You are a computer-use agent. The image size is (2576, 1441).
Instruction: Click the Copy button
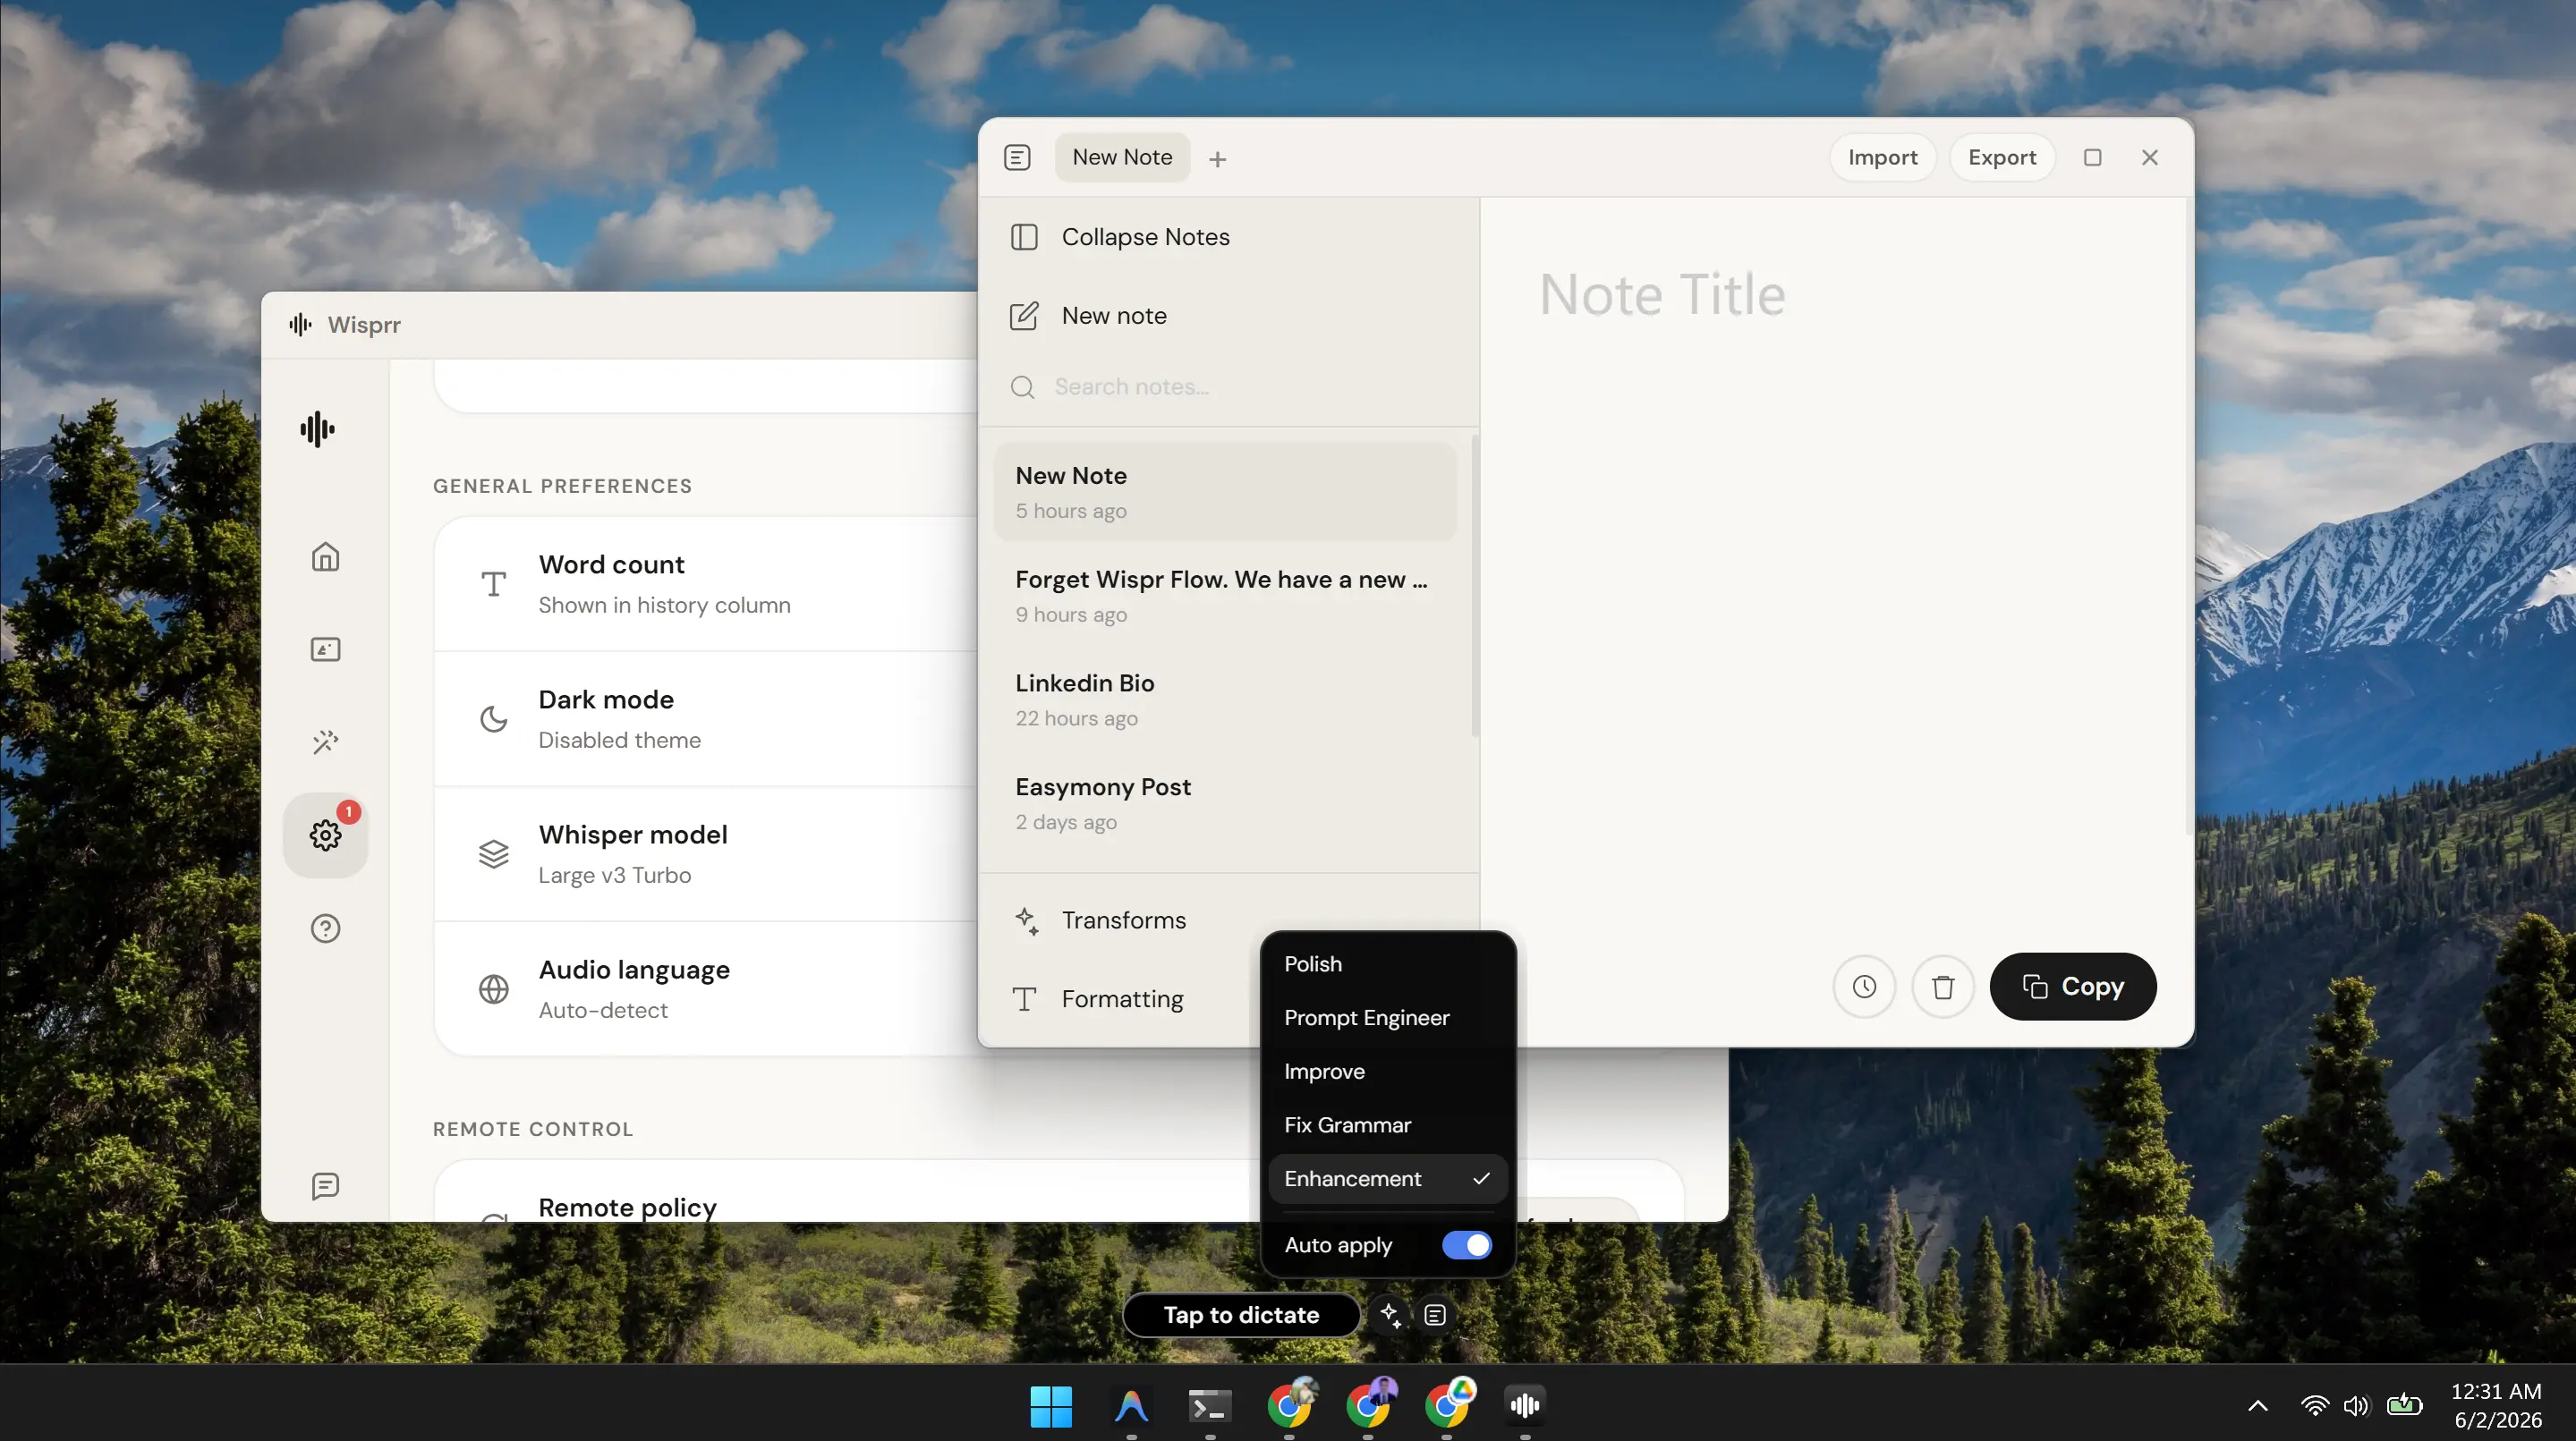coord(2073,987)
